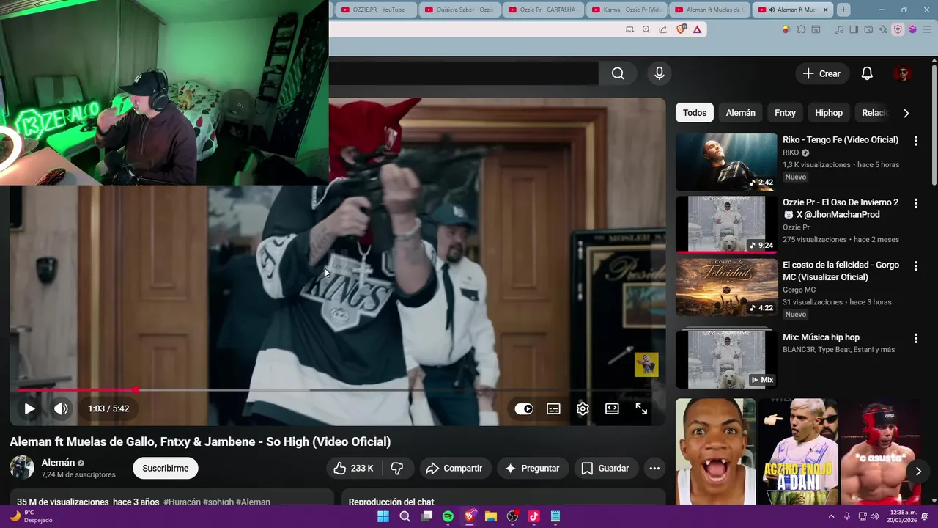Open a new browser tab
Viewport: 938px width, 528px height.
[x=843, y=10]
